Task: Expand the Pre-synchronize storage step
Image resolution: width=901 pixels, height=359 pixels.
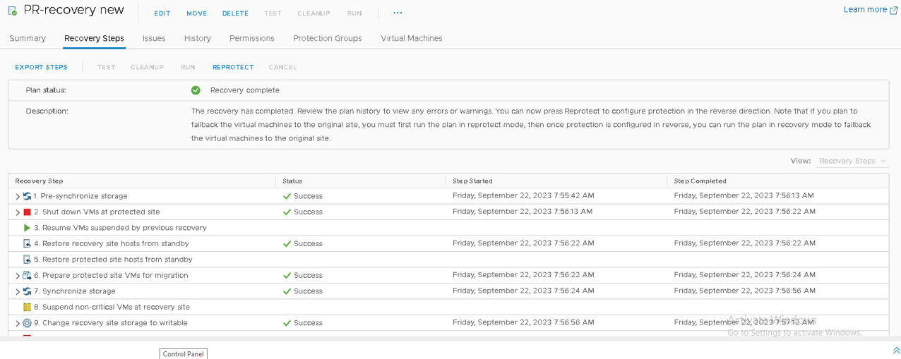Action: click(x=18, y=197)
